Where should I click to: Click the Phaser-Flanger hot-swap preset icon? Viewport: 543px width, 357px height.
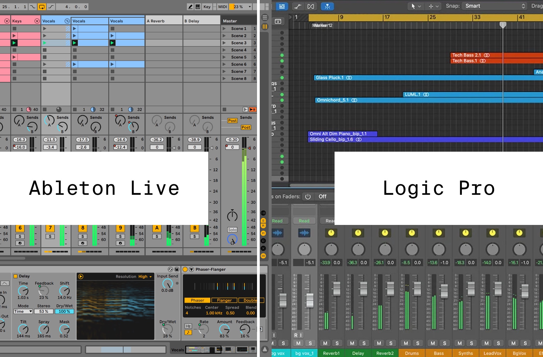pos(170,269)
